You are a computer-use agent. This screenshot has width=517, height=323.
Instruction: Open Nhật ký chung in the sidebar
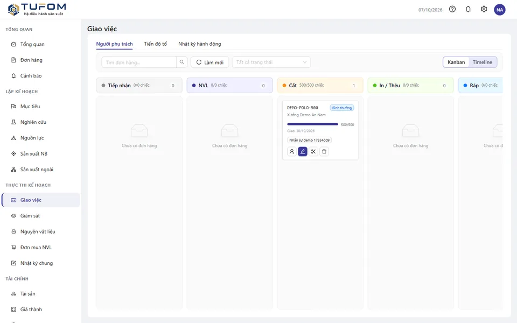40,263
